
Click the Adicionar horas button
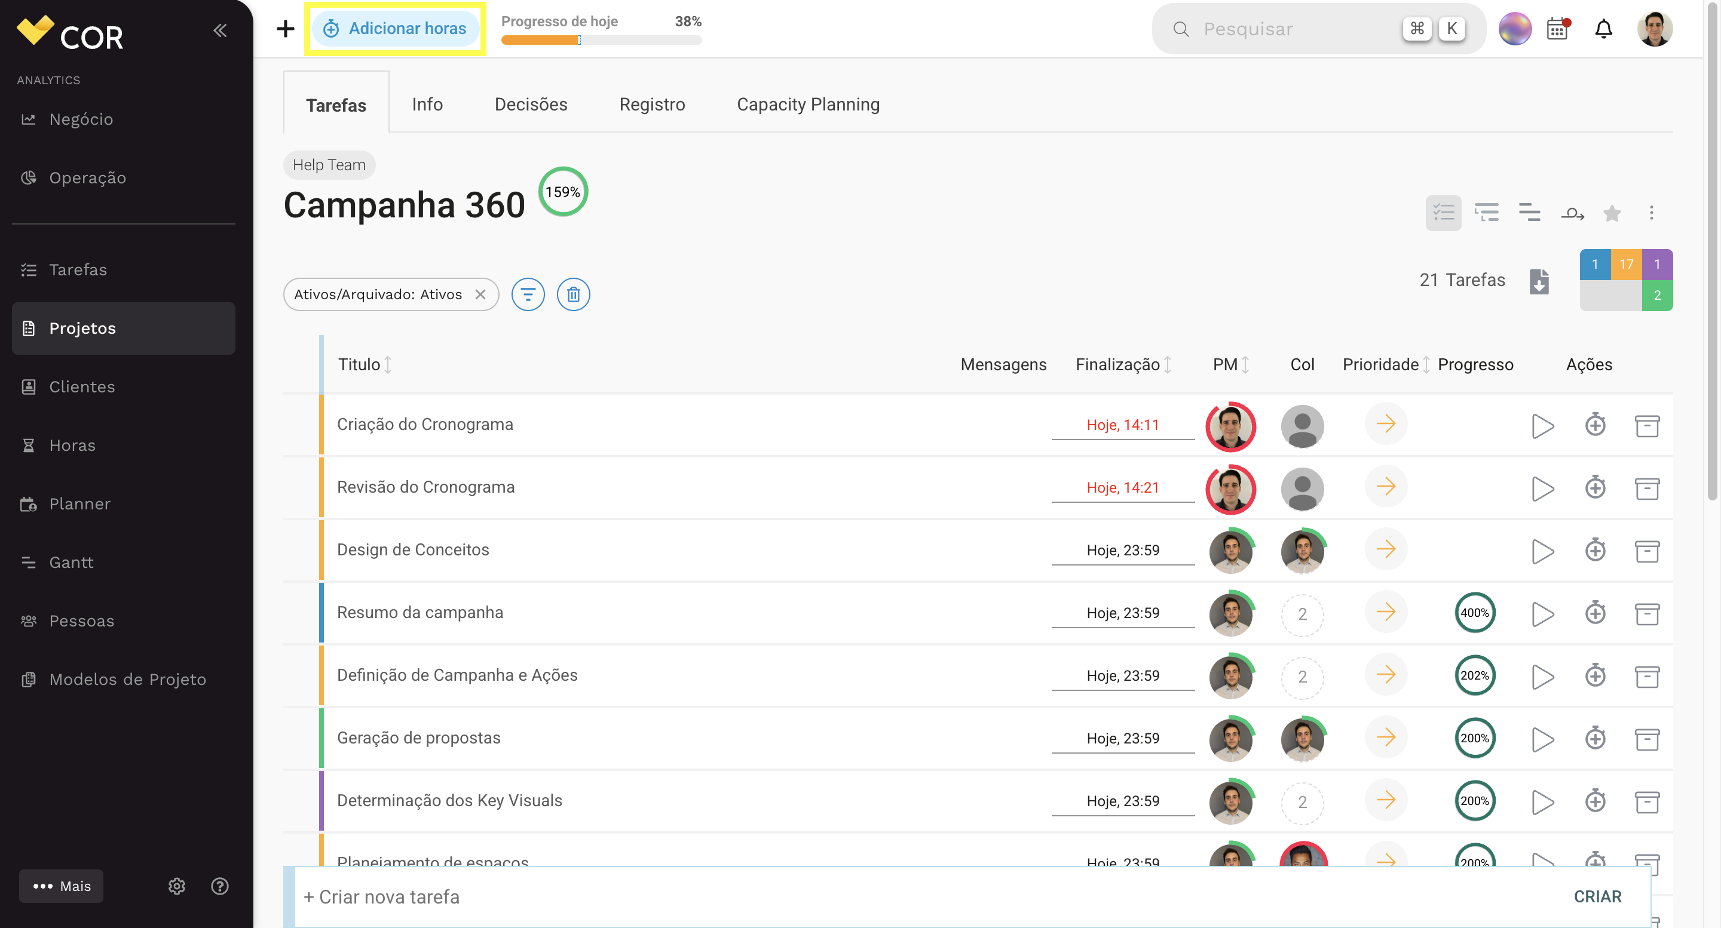pos(395,29)
